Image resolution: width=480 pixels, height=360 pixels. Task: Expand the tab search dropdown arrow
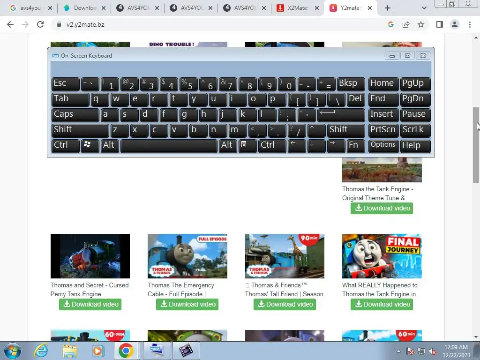tap(424, 8)
